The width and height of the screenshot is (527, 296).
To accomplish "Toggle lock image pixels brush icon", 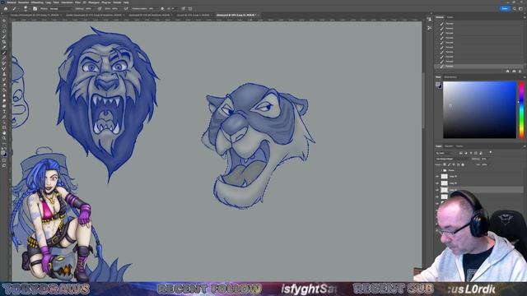I will [x=449, y=164].
